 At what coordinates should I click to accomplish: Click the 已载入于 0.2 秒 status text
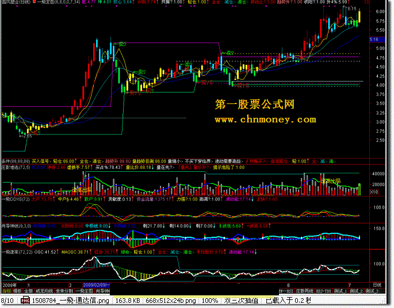288,301
